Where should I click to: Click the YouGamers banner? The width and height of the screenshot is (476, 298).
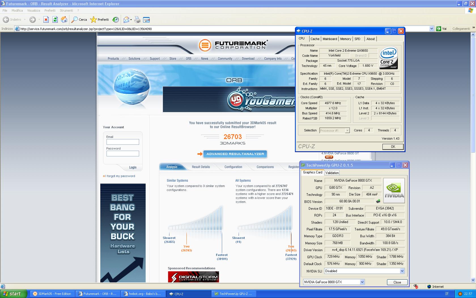pyautogui.click(x=229, y=99)
